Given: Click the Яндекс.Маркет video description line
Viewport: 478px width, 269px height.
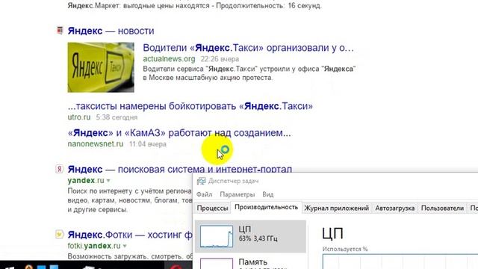Looking at the screenshot, I should click(194, 6).
